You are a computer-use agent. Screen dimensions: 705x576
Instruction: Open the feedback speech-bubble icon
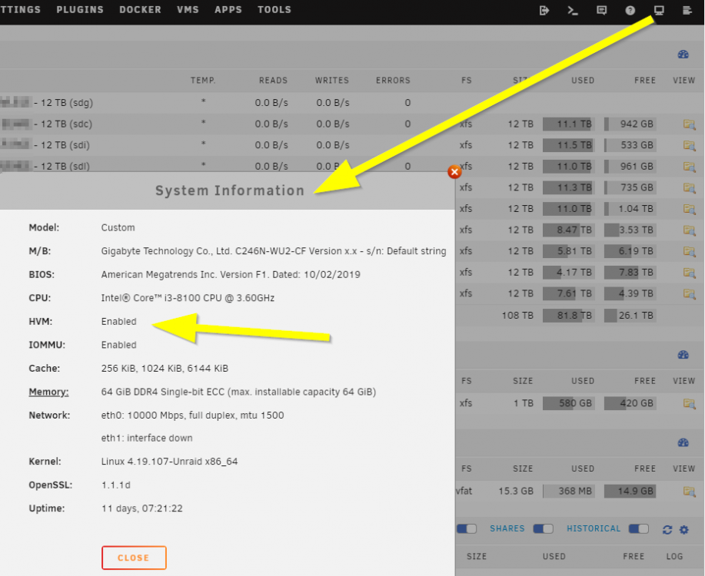[601, 10]
